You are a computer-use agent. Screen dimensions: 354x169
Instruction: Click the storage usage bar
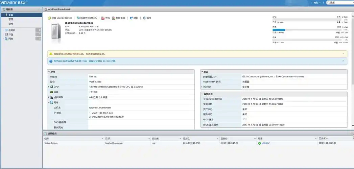click(307, 40)
